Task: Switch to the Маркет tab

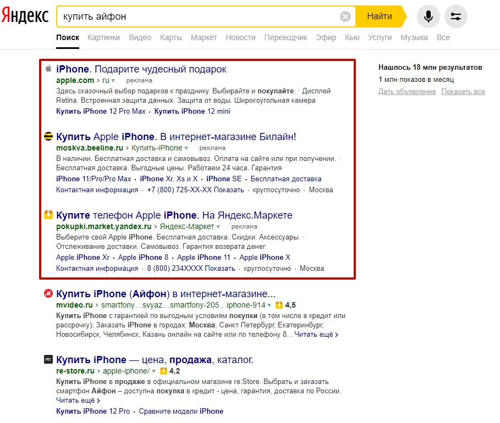Action: [x=204, y=37]
